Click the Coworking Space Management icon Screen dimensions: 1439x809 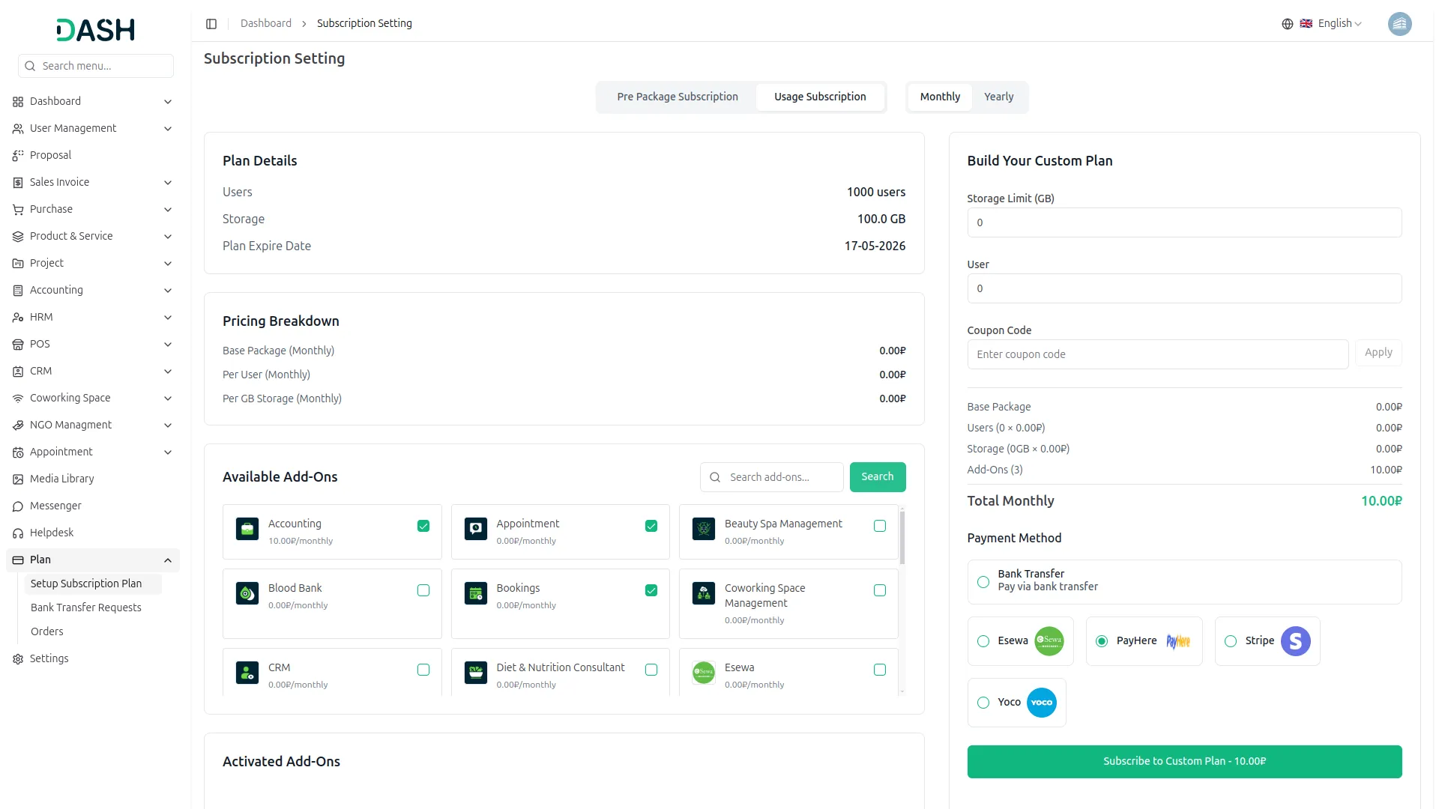coord(704,593)
